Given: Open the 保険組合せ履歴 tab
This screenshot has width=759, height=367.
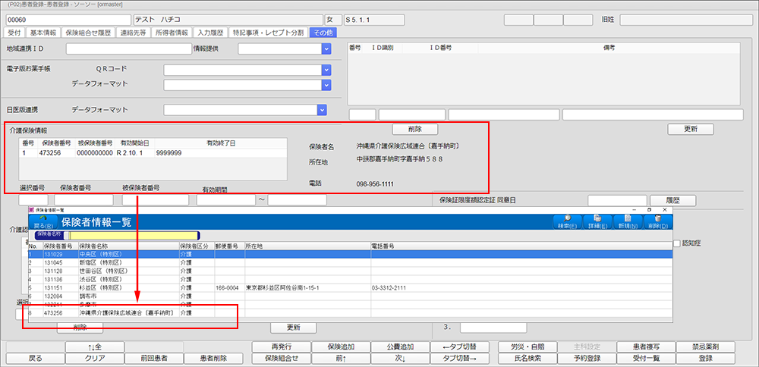Looking at the screenshot, I should point(89,33).
